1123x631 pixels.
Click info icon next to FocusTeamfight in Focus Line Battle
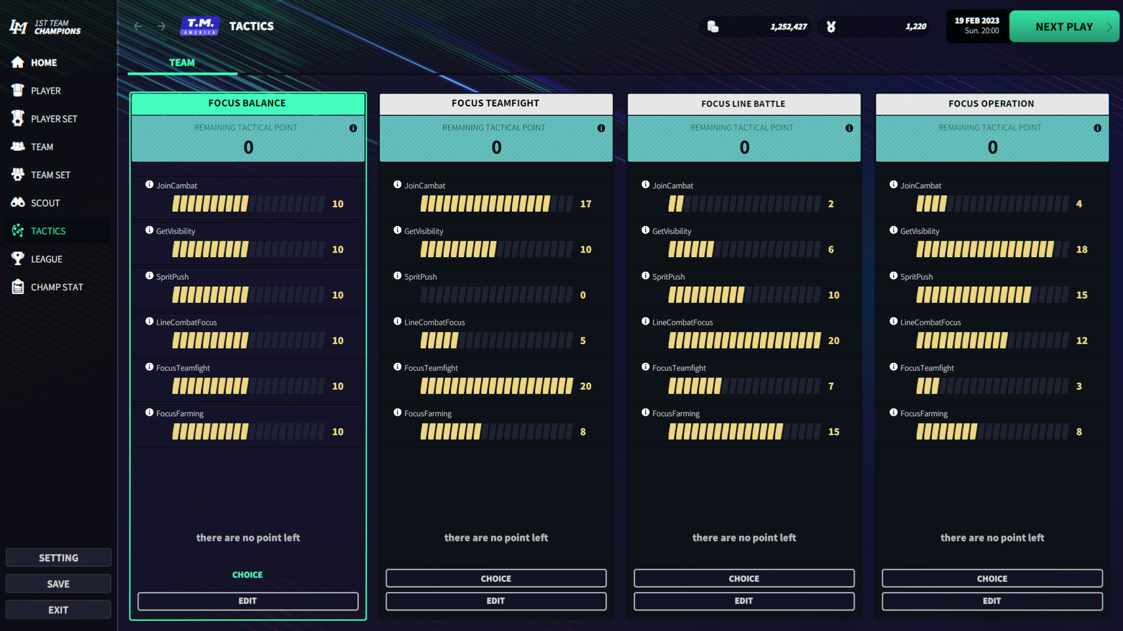[646, 367]
